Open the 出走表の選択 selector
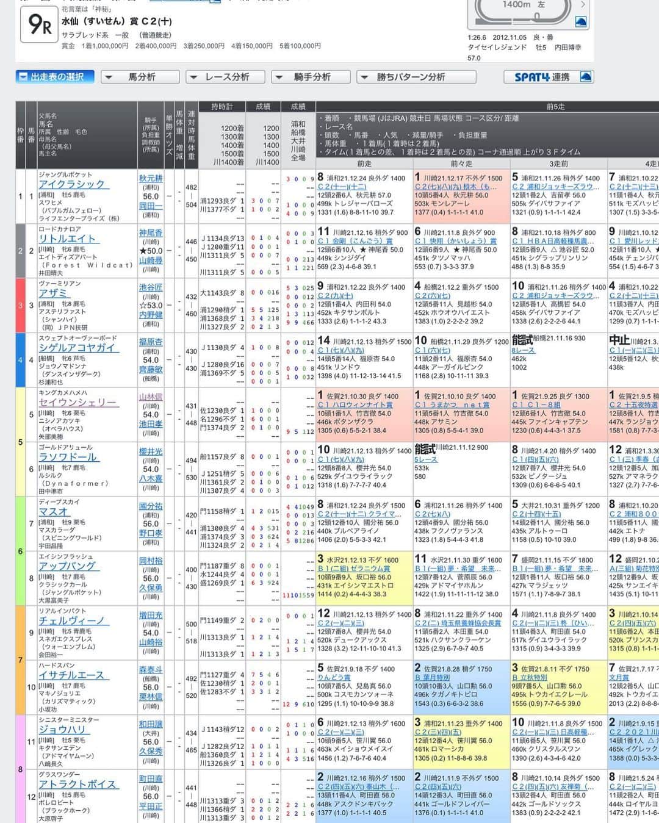The image size is (659, 823). (x=55, y=77)
